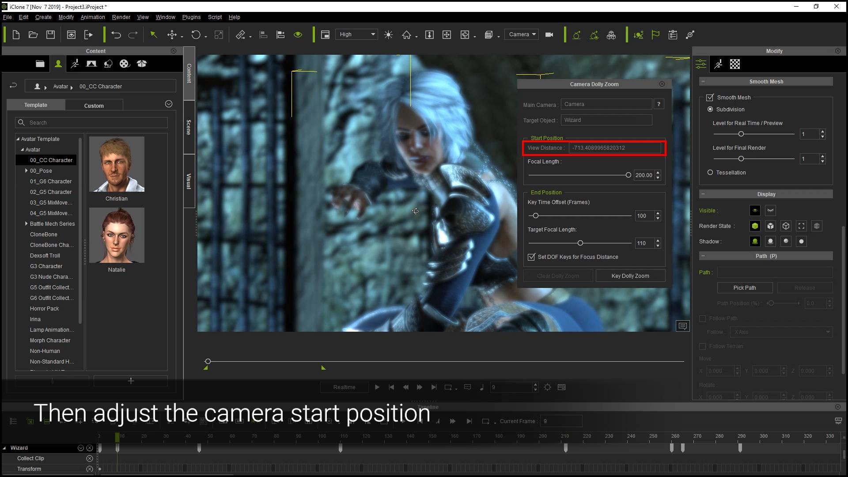
Task: Enable the Tessellation option
Action: pos(710,172)
